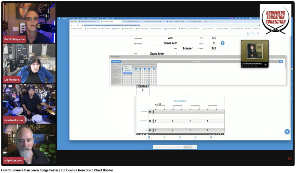Screen dimensions: 296x173
Task: Open Chrome File menu
Action: tap(69, 18)
